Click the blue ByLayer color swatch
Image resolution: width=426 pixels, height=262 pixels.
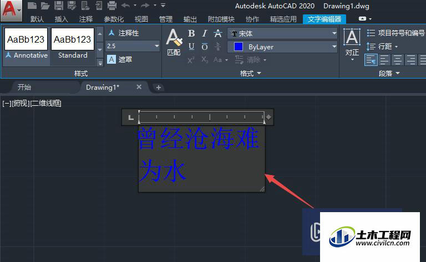[x=239, y=47]
